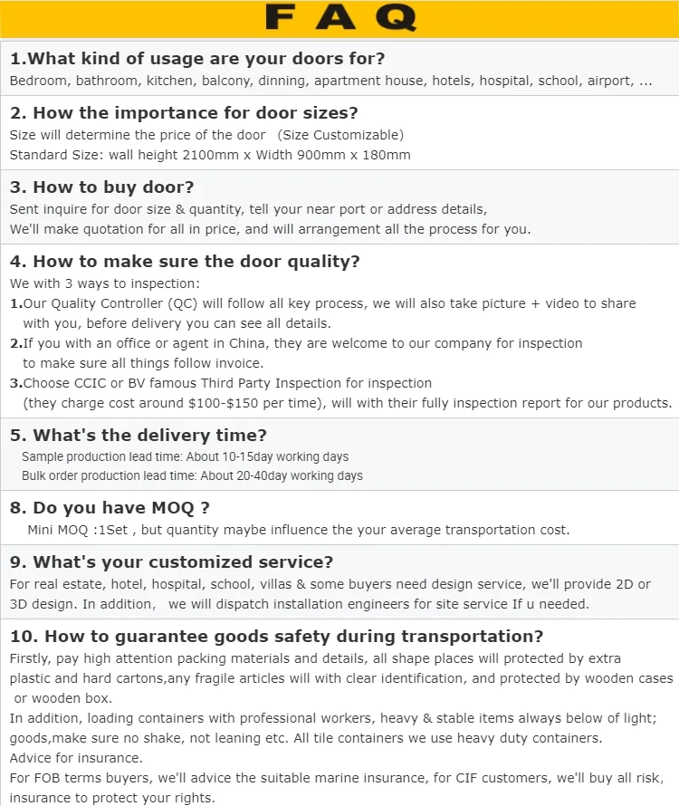Screen dimensions: 679x806
Task: Click the yellow FAQ header banner
Action: [x=339, y=17]
